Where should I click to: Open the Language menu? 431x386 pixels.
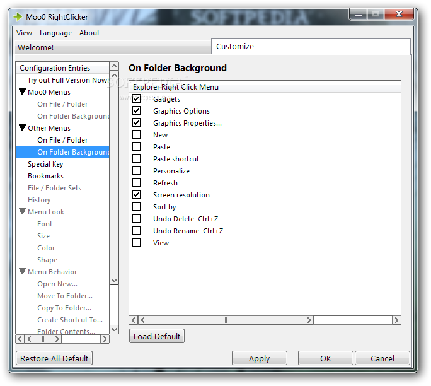click(x=55, y=33)
